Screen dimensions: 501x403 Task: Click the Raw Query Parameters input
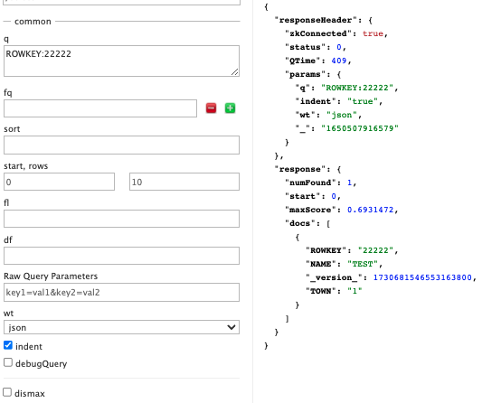tap(121, 292)
